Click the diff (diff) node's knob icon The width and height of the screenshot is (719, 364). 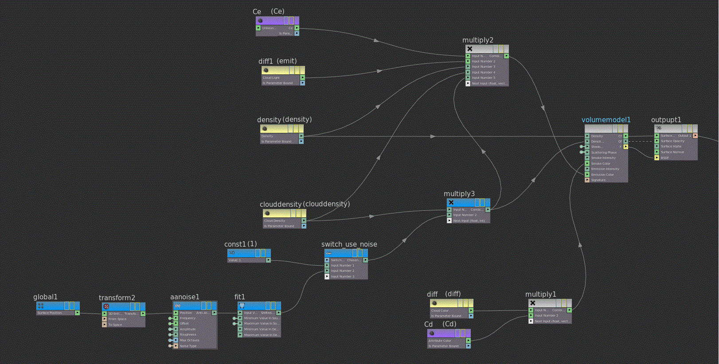coord(435,303)
